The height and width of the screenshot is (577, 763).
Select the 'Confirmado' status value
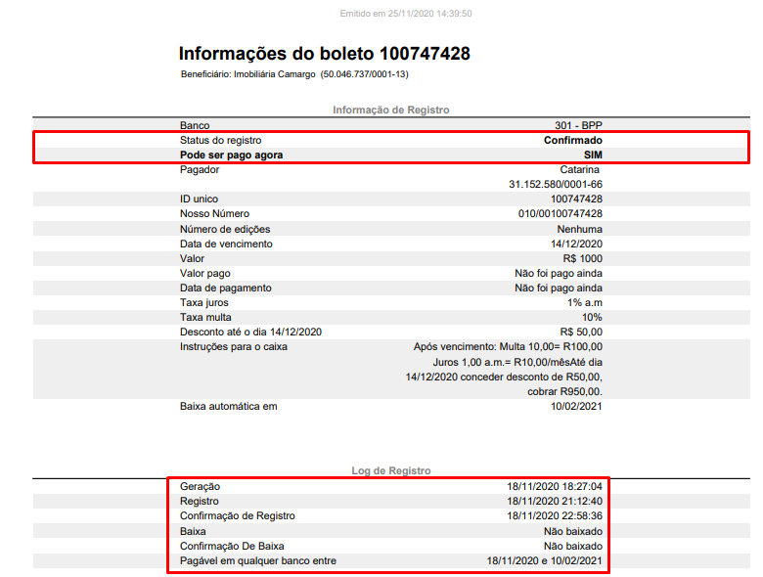[572, 140]
